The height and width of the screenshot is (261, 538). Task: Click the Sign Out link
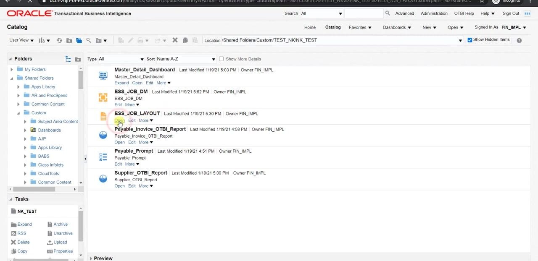coord(511,13)
